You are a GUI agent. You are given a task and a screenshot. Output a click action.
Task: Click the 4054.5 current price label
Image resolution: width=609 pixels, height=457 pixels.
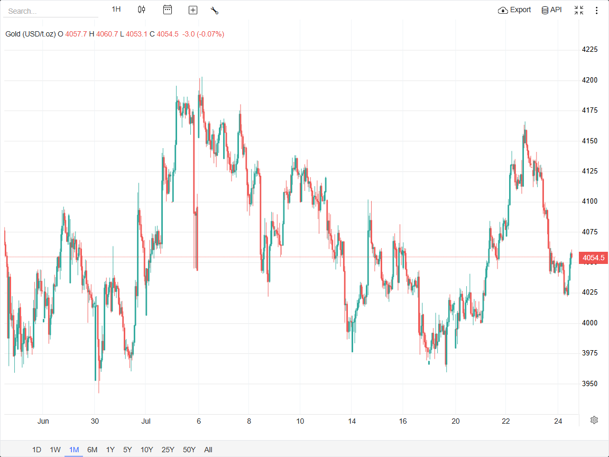point(593,258)
